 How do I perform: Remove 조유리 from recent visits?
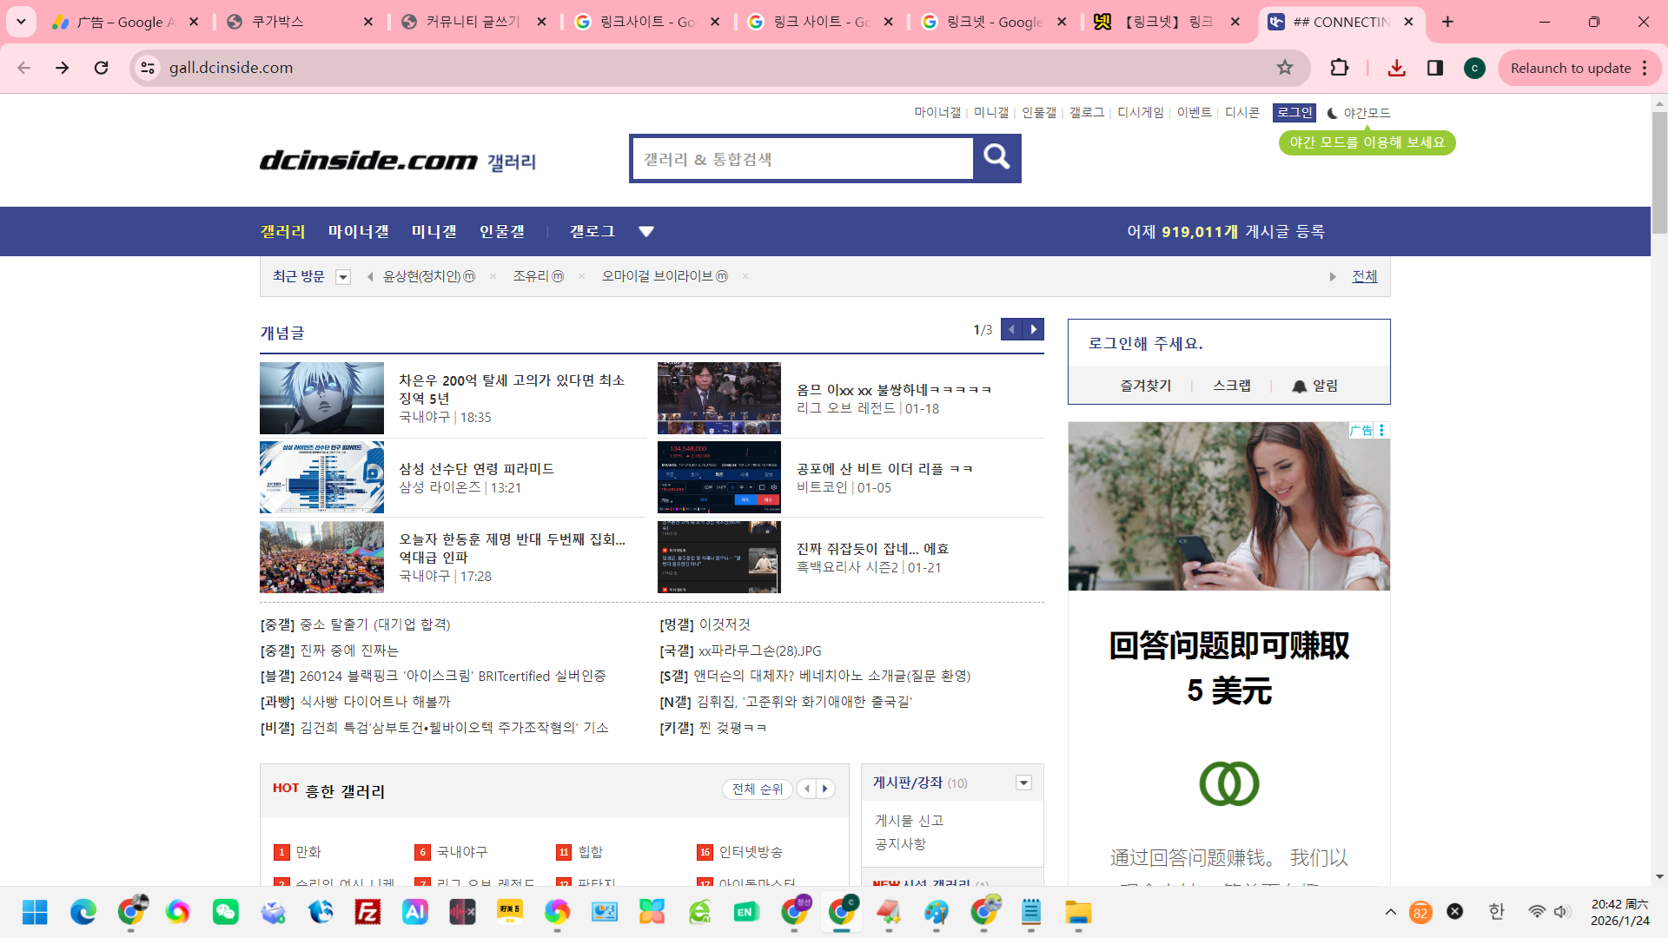(x=581, y=276)
